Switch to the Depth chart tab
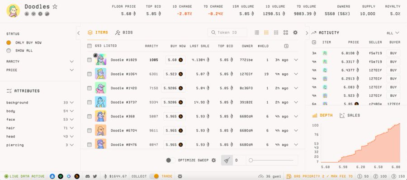 click(x=322, y=115)
